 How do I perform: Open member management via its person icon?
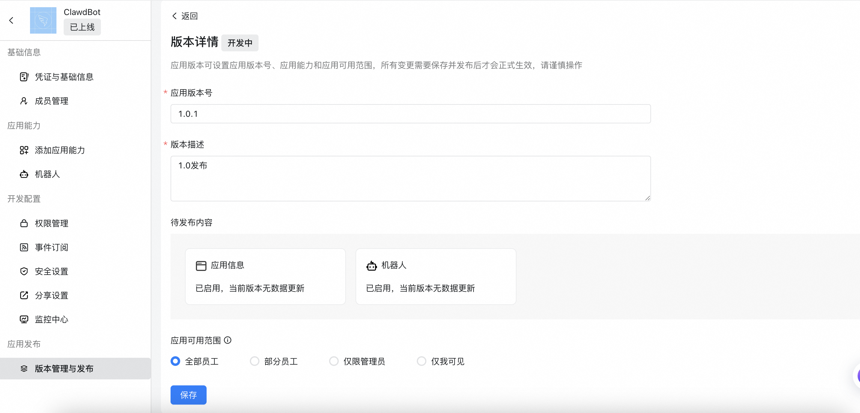pos(24,101)
